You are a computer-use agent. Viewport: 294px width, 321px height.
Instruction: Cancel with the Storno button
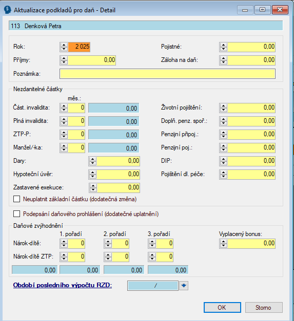[x=264, y=308]
